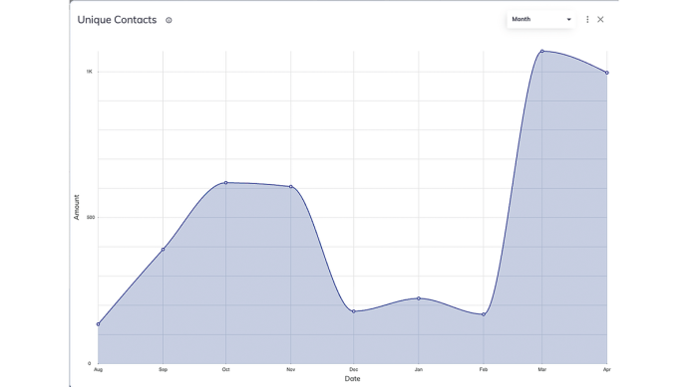Click the Sep data point on the chart
The height and width of the screenshot is (387, 688).
tap(164, 250)
